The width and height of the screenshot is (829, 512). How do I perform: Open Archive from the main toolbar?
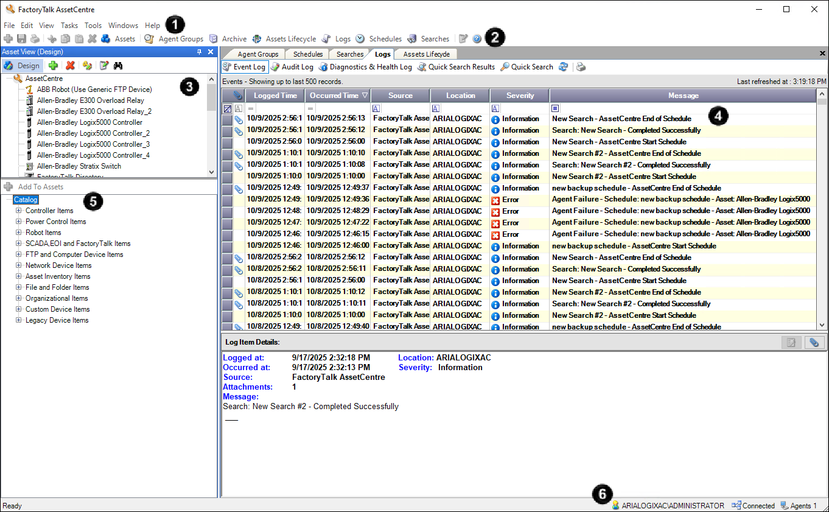click(228, 39)
